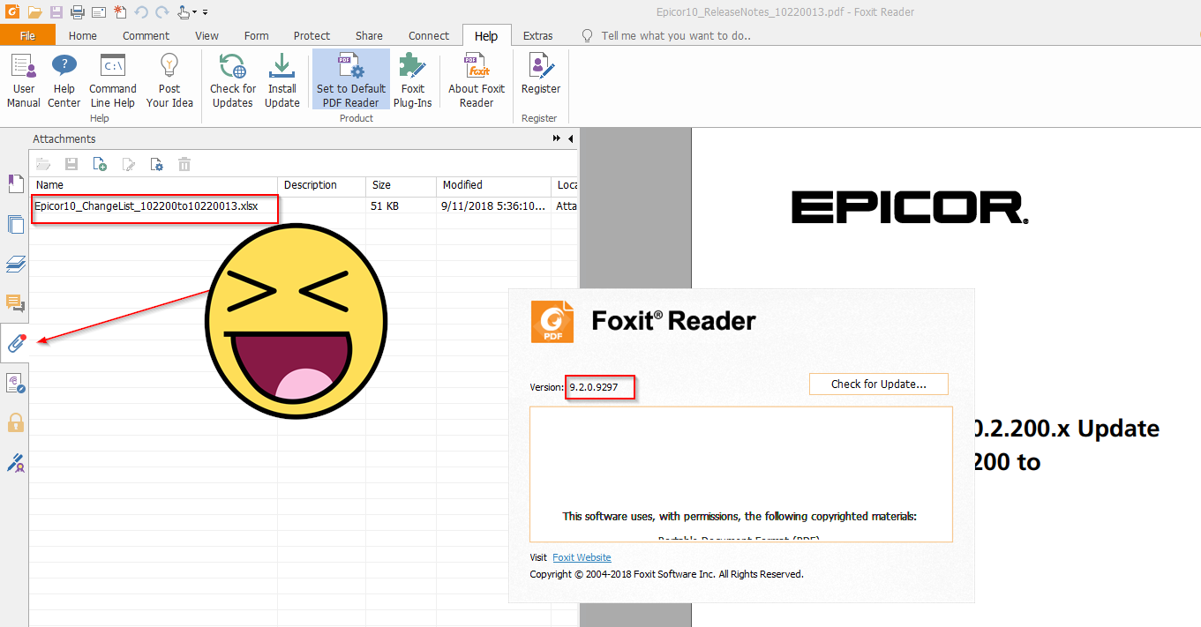Click Delete Attachment trash icon

(x=184, y=164)
